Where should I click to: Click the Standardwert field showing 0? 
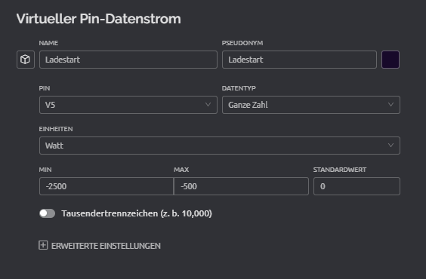click(357, 186)
